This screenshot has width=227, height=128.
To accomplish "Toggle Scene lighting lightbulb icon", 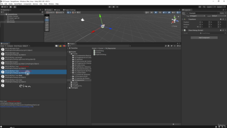I will [156, 12].
